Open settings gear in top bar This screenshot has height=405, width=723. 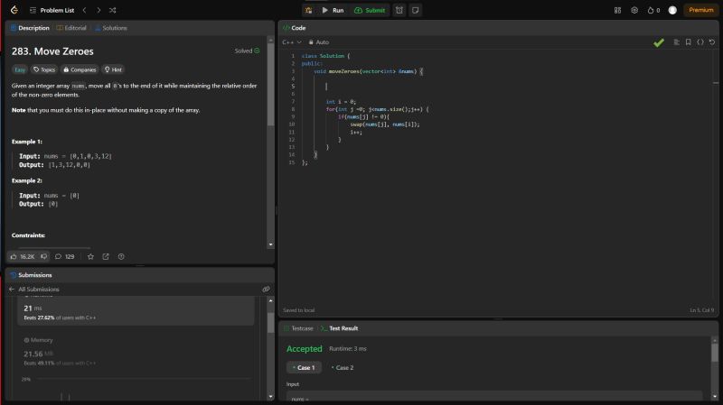point(634,10)
